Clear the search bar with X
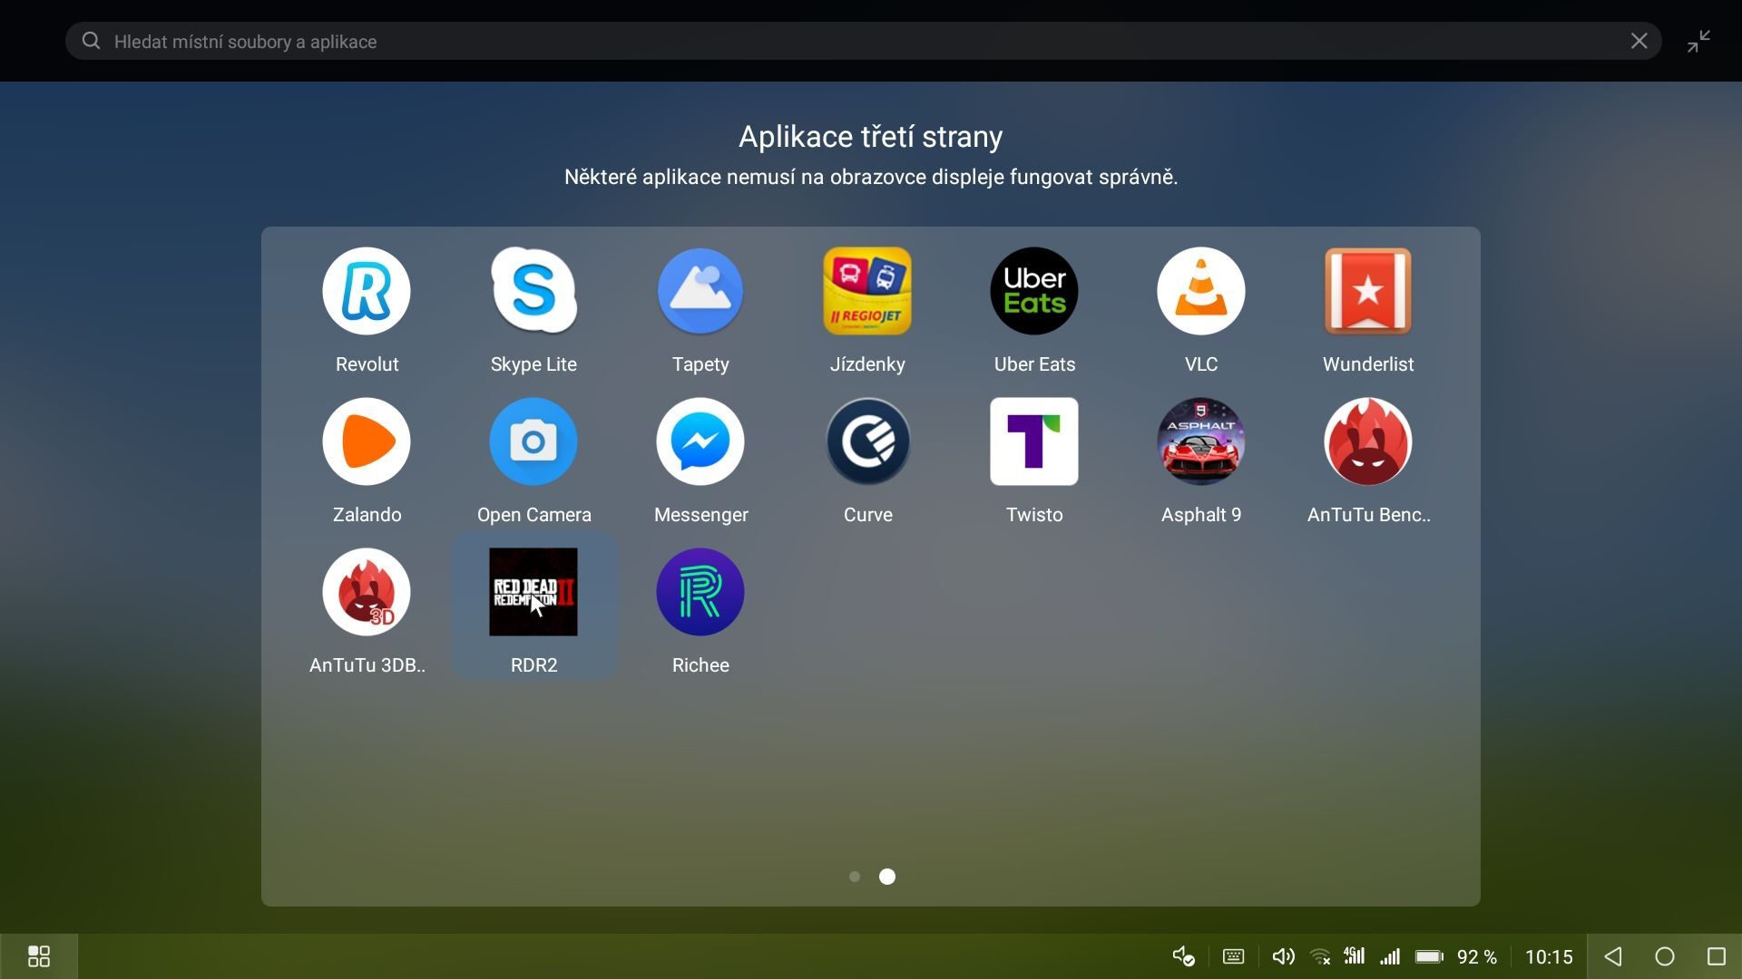The height and width of the screenshot is (979, 1742). 1639,42
